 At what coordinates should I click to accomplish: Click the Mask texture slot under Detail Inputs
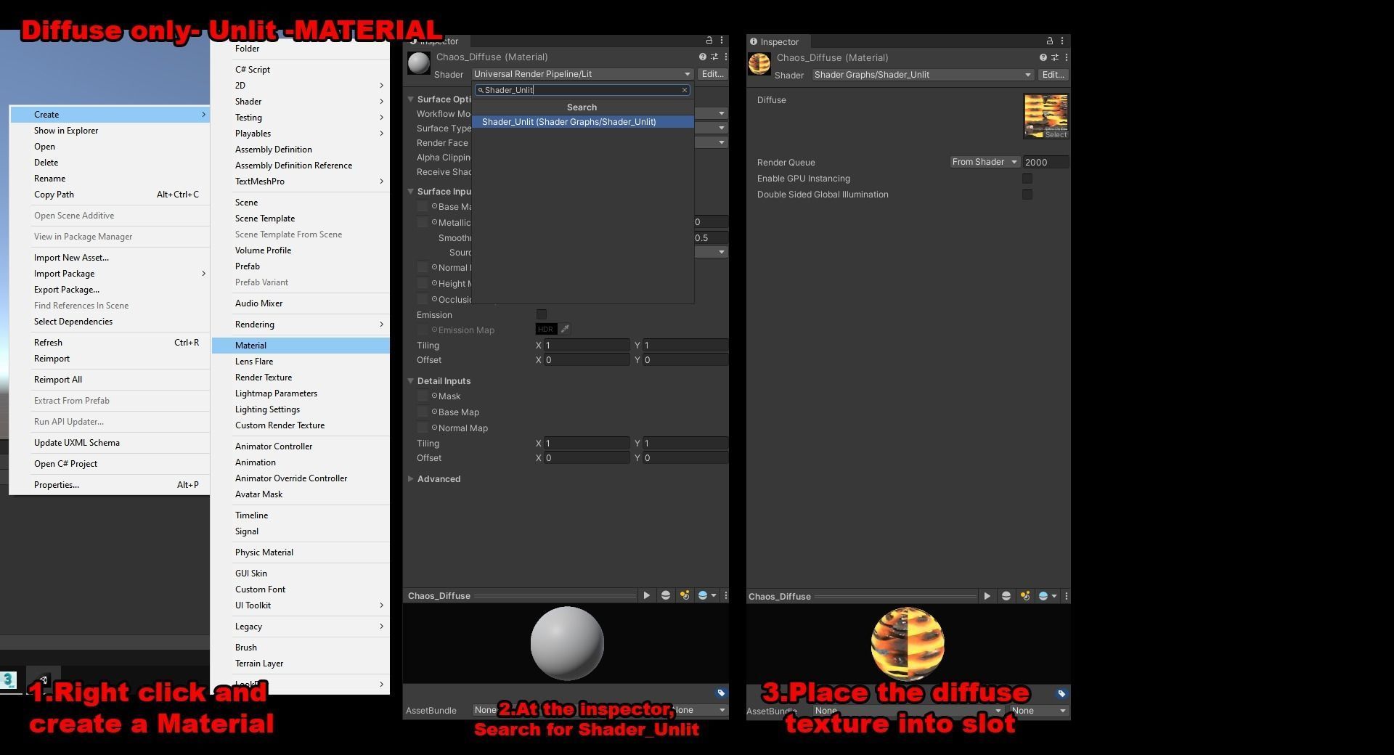pyautogui.click(x=423, y=396)
